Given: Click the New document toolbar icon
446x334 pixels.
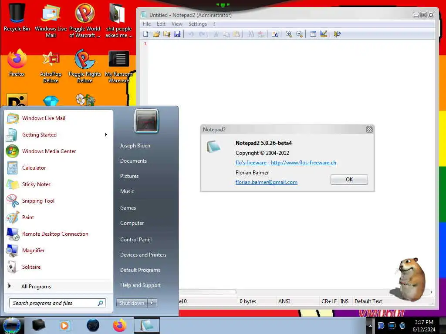Looking at the screenshot, I should click(x=145, y=34).
